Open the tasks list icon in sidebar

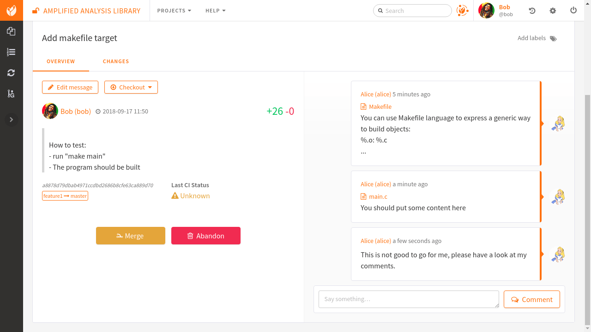click(11, 52)
